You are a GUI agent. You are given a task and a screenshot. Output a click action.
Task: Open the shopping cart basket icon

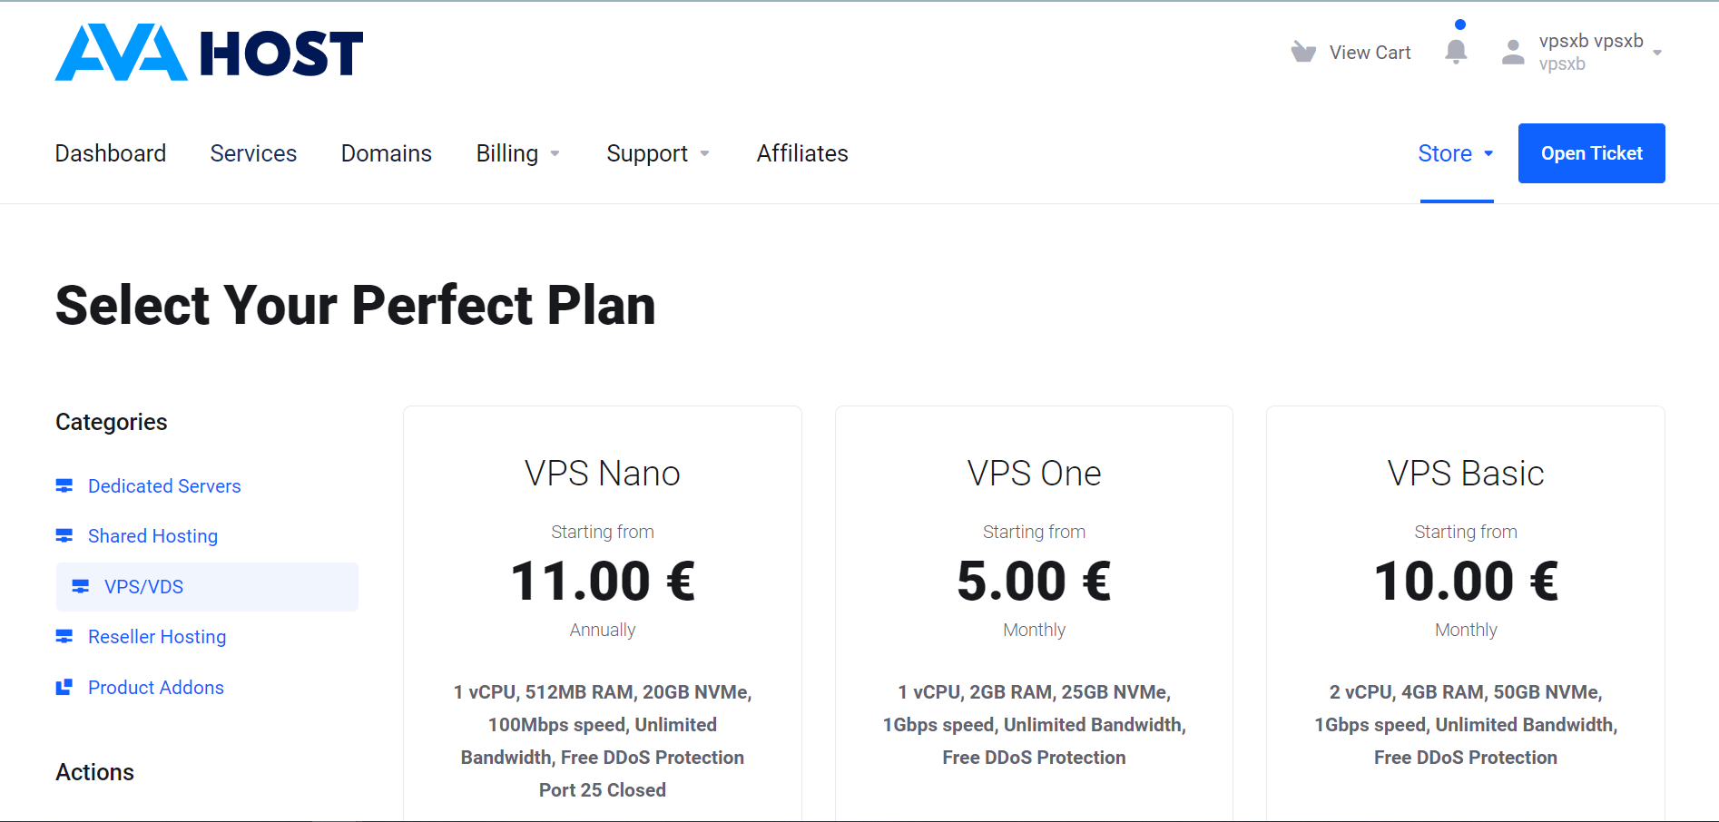click(x=1303, y=52)
